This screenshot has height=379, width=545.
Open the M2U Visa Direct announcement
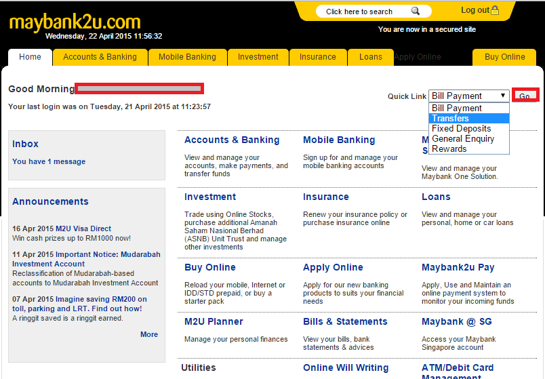tap(83, 228)
